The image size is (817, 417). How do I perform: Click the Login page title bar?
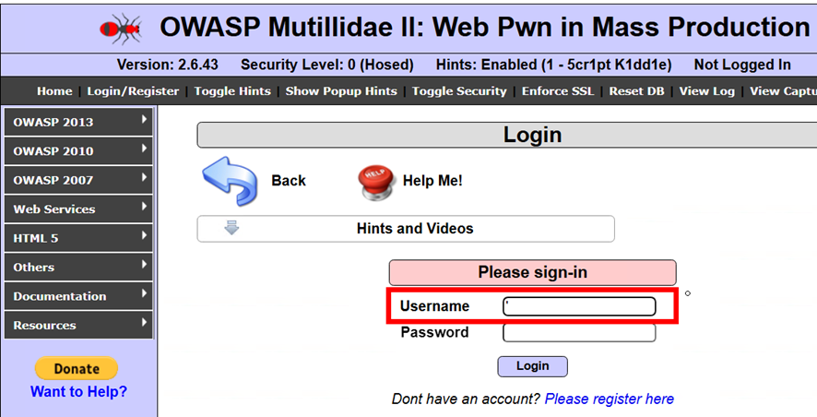[507, 135]
